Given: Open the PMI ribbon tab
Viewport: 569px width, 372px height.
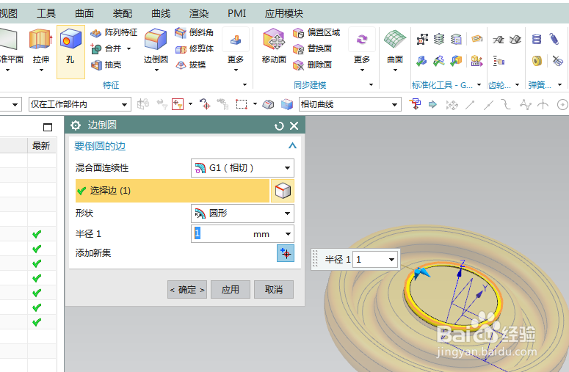Looking at the screenshot, I should (x=236, y=13).
